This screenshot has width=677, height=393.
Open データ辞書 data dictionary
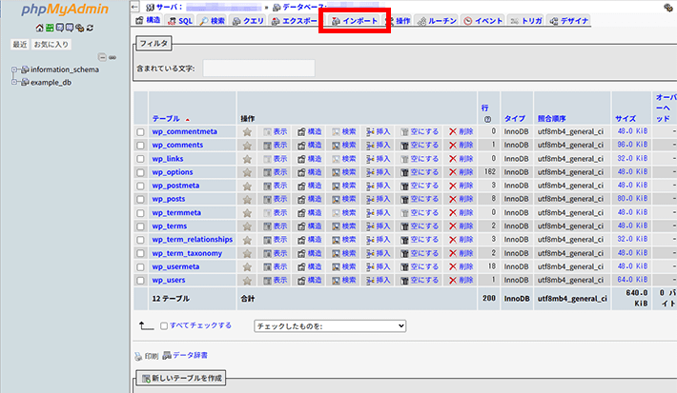185,356
